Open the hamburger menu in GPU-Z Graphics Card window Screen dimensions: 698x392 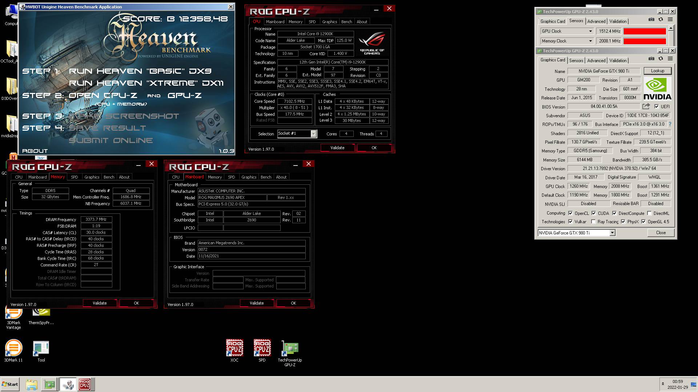[670, 59]
